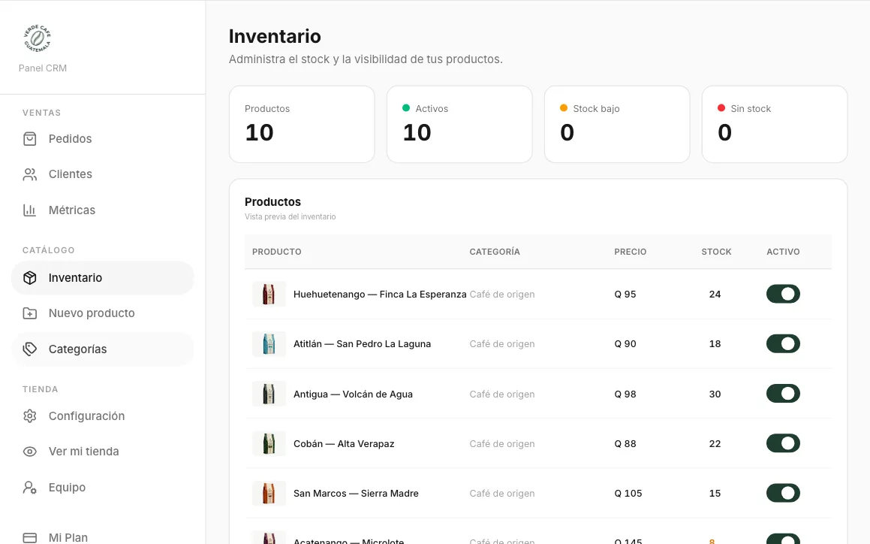Click the PRODUCTO column header
The width and height of the screenshot is (870, 544).
pyautogui.click(x=277, y=252)
